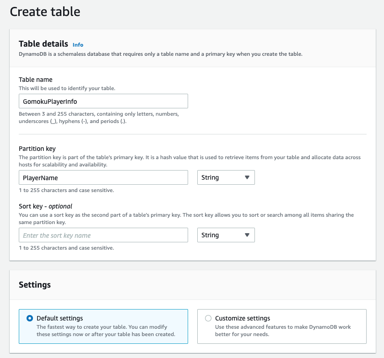Click the Default settings card description text
Image resolution: width=384 pixels, height=358 pixels.
click(x=106, y=331)
